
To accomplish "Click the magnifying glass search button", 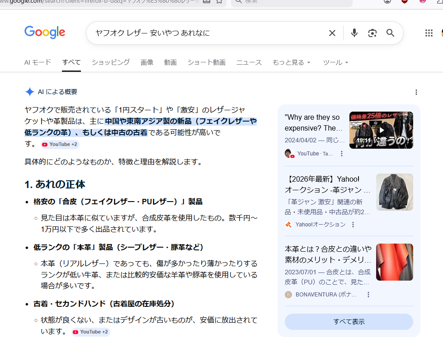I will click(390, 33).
